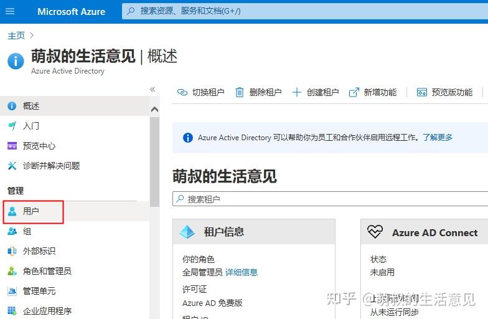
Task: Click the blue pyramid icon on 租户信息
Action: click(187, 232)
